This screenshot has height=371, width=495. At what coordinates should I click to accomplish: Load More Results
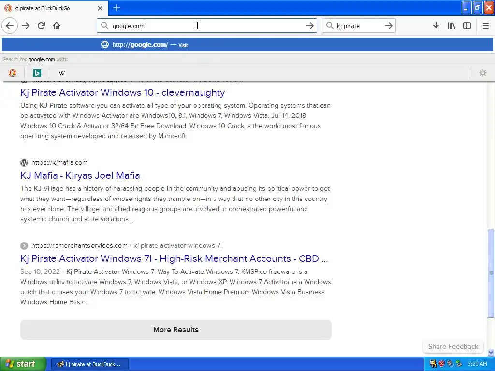(176, 329)
